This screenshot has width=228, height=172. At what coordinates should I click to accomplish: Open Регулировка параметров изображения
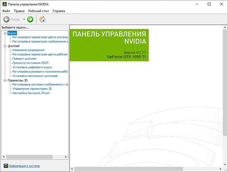pyautogui.click(x=40, y=42)
